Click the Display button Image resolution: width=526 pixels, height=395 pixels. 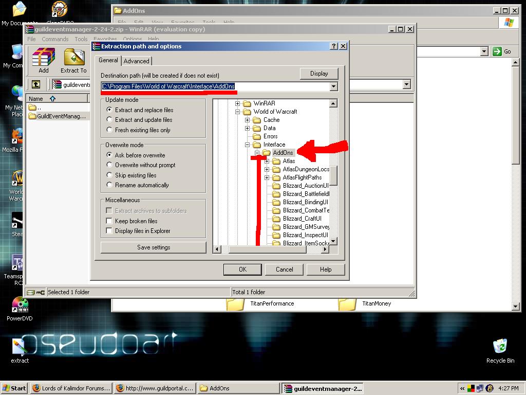[319, 74]
